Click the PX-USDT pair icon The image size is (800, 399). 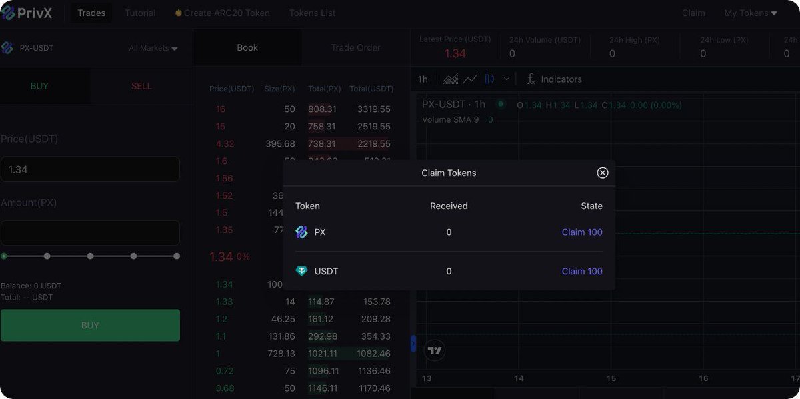pos(7,48)
